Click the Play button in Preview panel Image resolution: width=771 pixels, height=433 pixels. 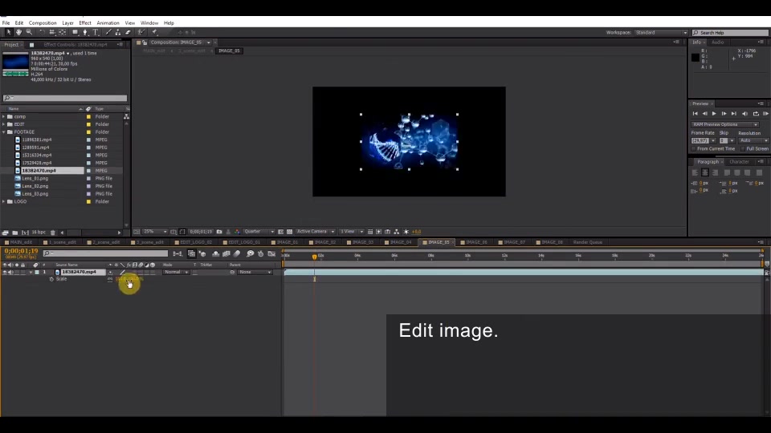(714, 113)
